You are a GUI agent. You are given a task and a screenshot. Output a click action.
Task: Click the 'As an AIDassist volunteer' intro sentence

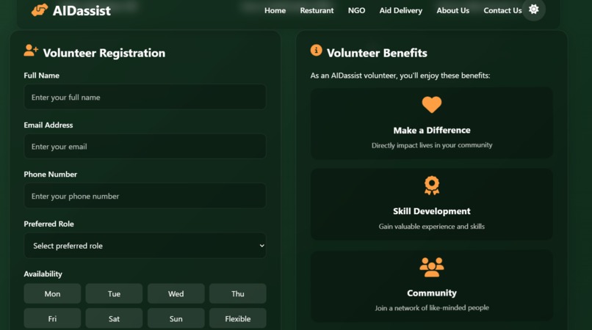[x=400, y=76]
